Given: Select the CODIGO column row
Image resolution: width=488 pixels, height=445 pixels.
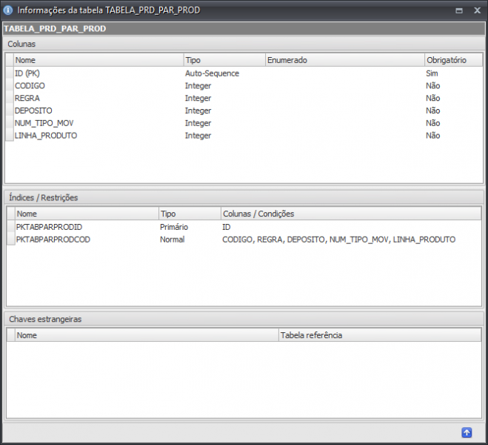Looking at the screenshot, I should pyautogui.click(x=244, y=86).
